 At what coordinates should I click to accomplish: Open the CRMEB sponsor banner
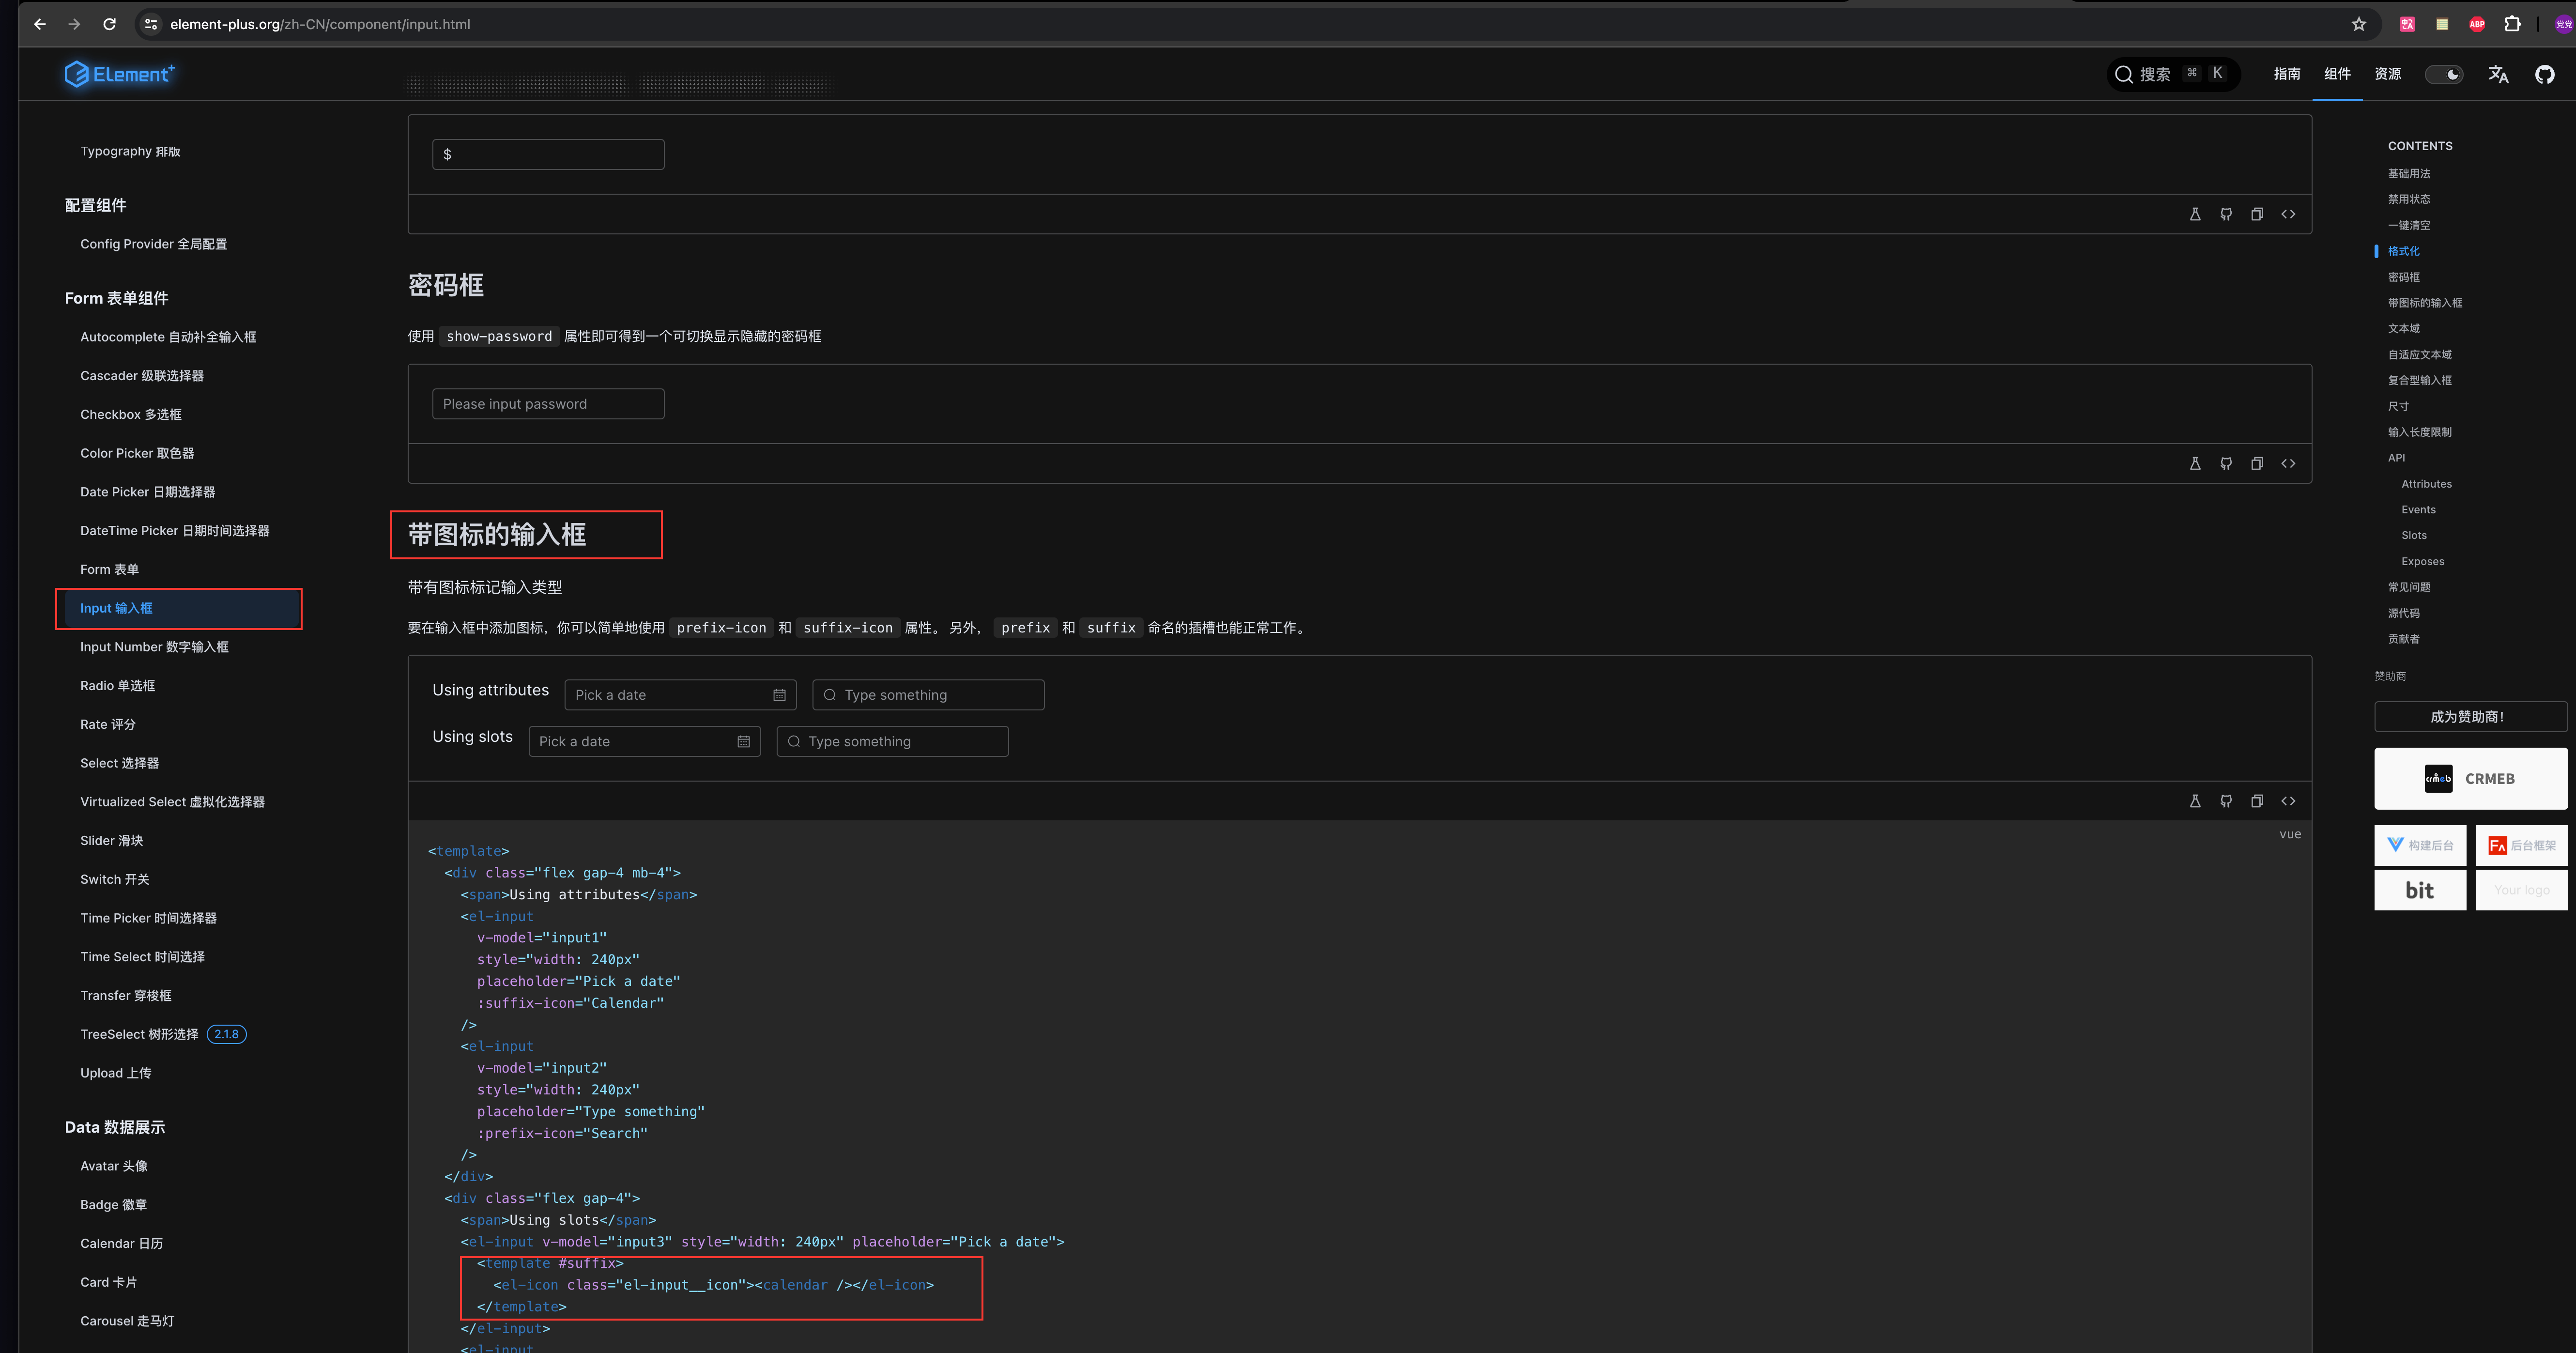[2470, 778]
